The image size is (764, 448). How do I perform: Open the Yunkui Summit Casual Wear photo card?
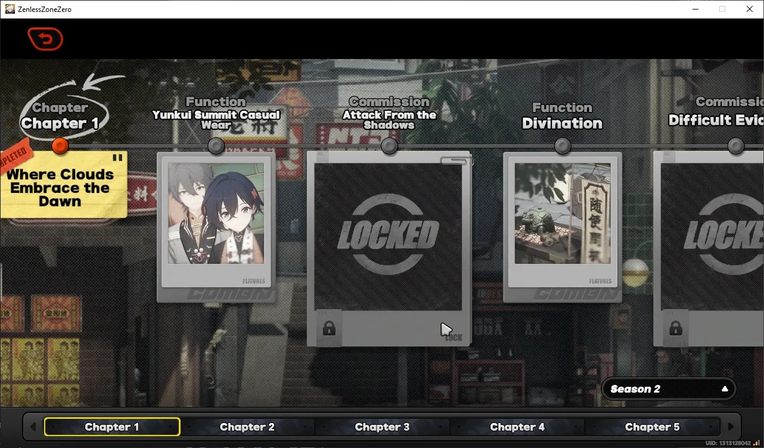pyautogui.click(x=216, y=227)
